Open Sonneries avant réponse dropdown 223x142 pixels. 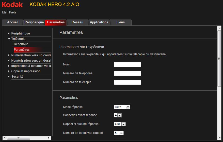pos(118,115)
